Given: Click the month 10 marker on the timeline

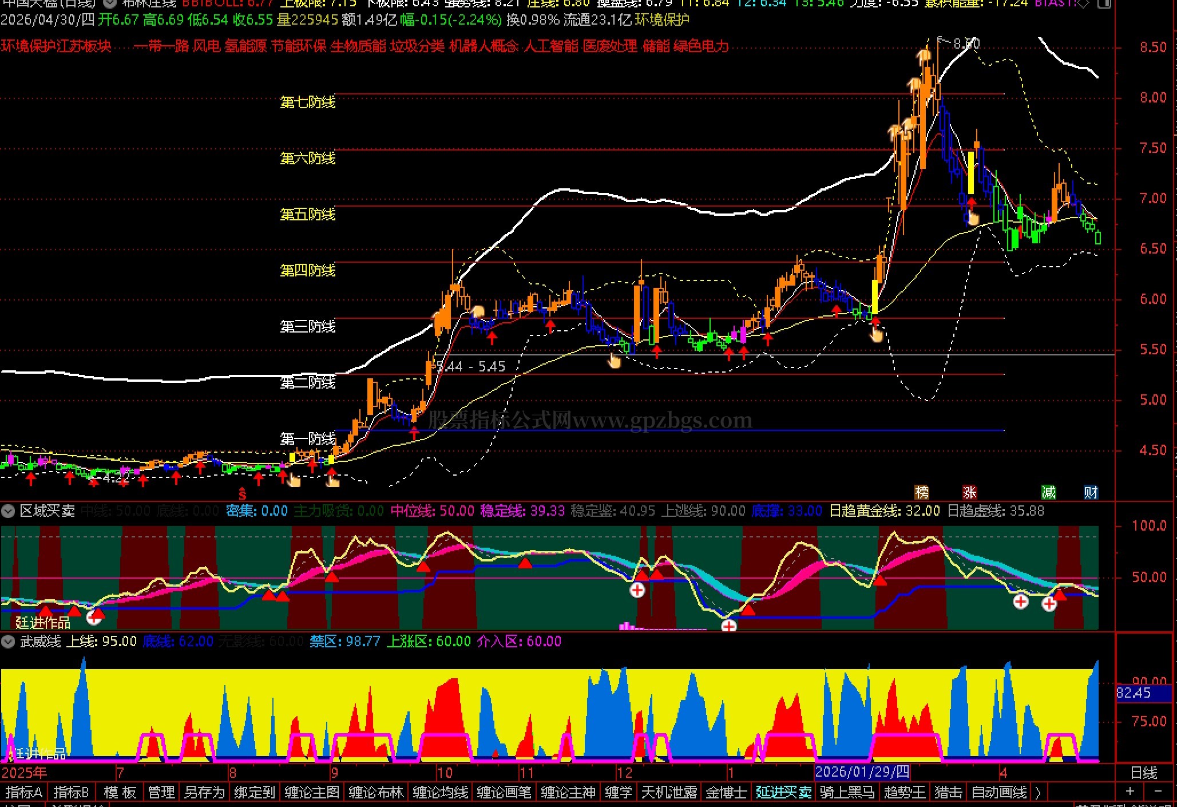Looking at the screenshot, I should pos(445,773).
